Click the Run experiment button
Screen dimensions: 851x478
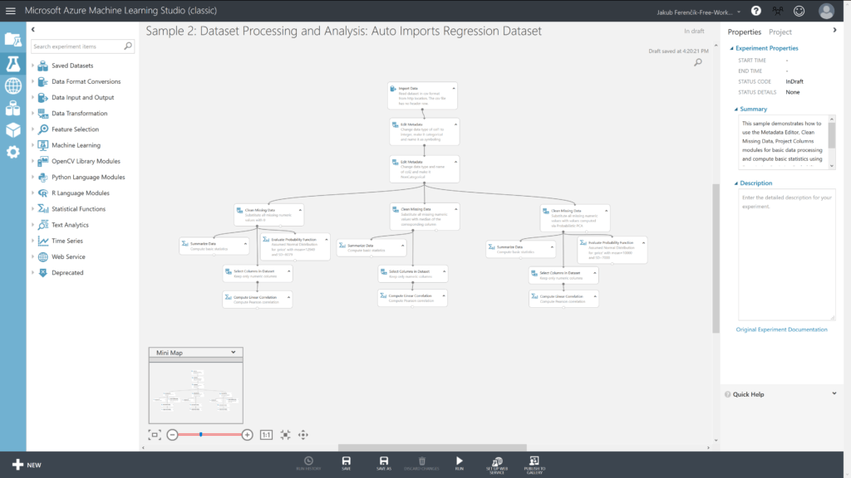459,464
